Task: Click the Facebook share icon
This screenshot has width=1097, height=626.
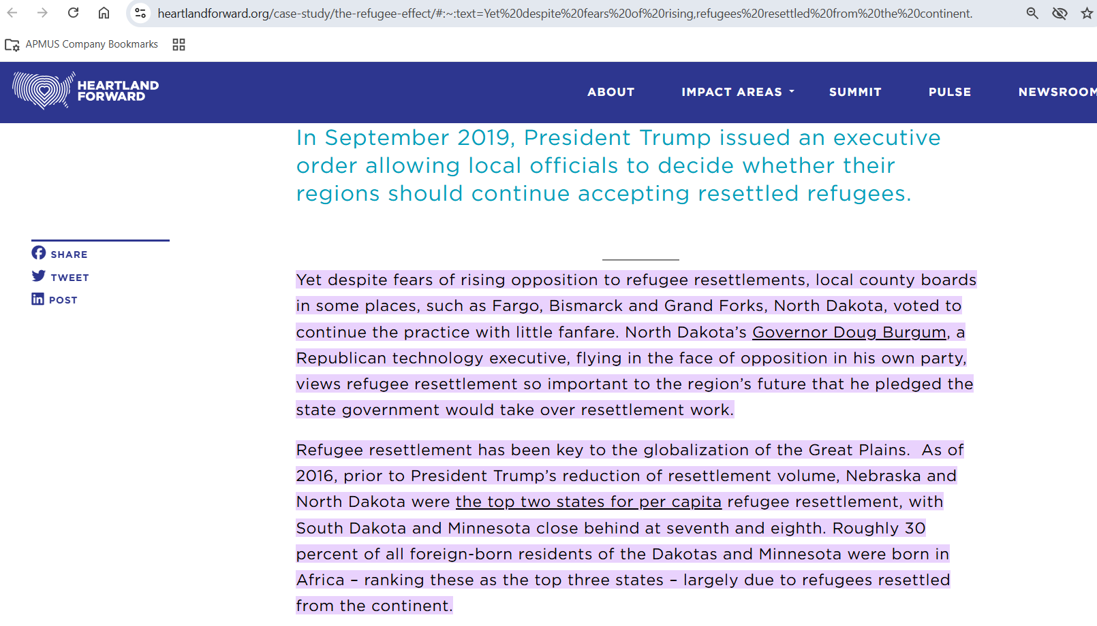Action: point(39,253)
